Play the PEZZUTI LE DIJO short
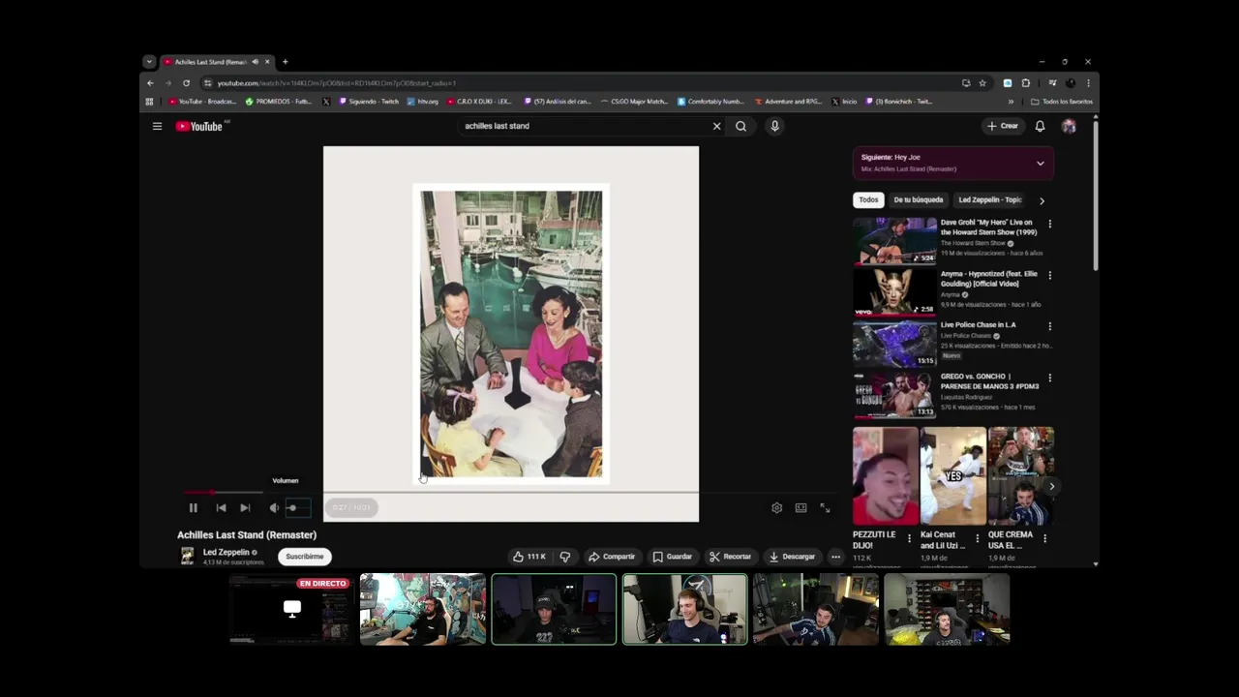 coord(885,476)
